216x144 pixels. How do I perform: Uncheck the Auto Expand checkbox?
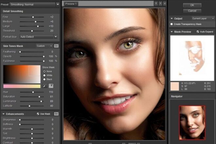(x=198, y=32)
